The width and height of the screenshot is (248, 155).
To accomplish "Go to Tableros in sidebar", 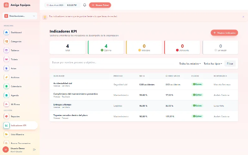I will click(x=20, y=51).
